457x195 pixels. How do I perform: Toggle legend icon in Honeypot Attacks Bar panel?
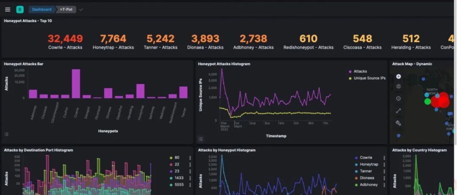6,134
